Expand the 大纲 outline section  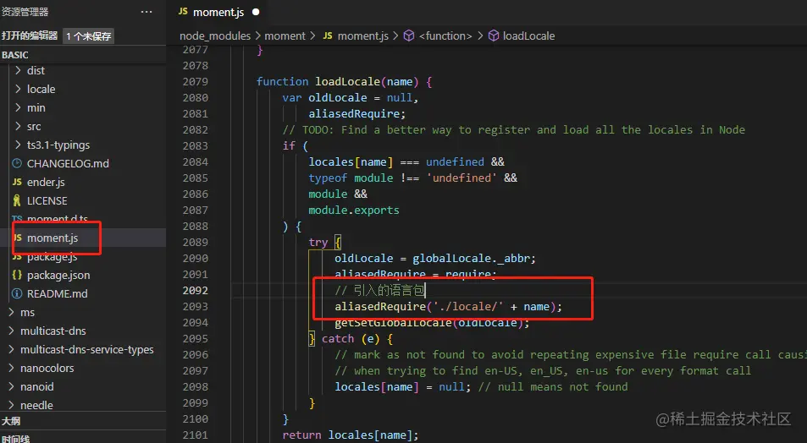[83, 420]
